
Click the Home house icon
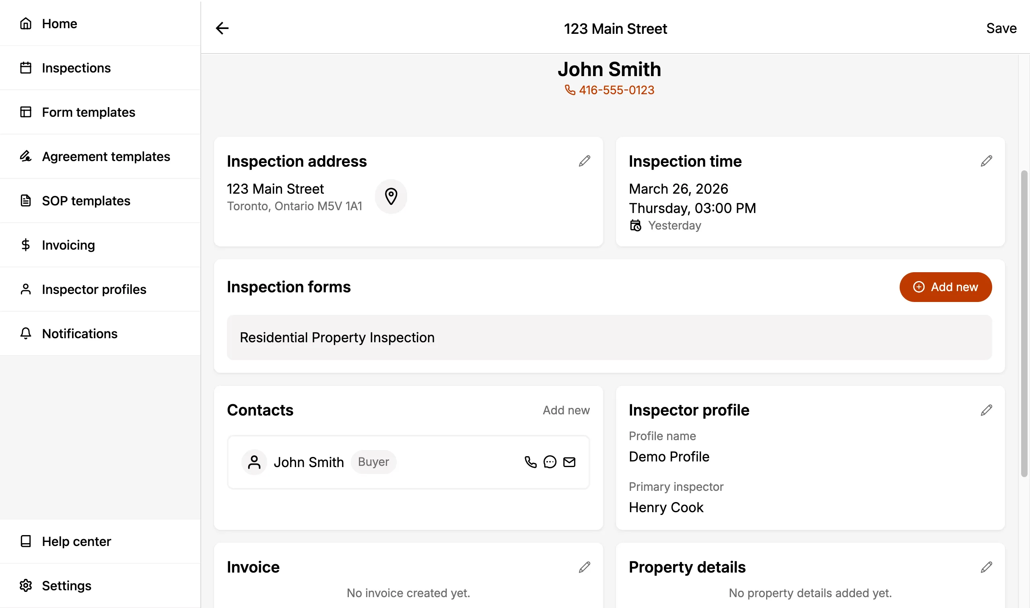click(x=25, y=23)
